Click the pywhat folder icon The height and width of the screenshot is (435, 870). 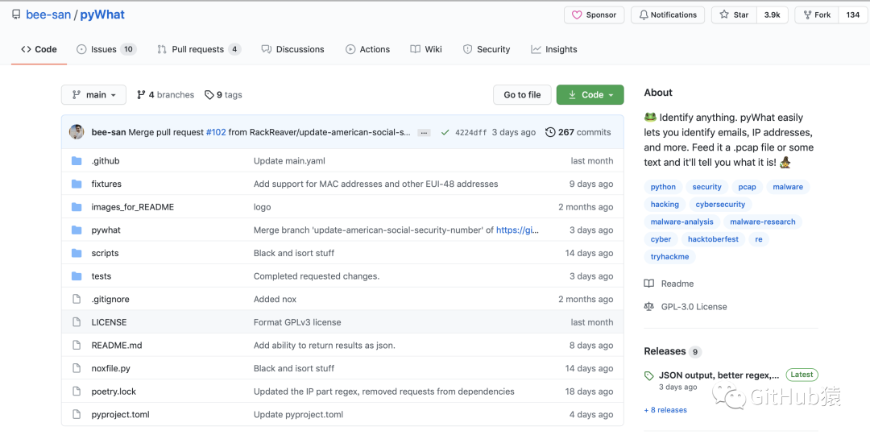[x=77, y=230]
